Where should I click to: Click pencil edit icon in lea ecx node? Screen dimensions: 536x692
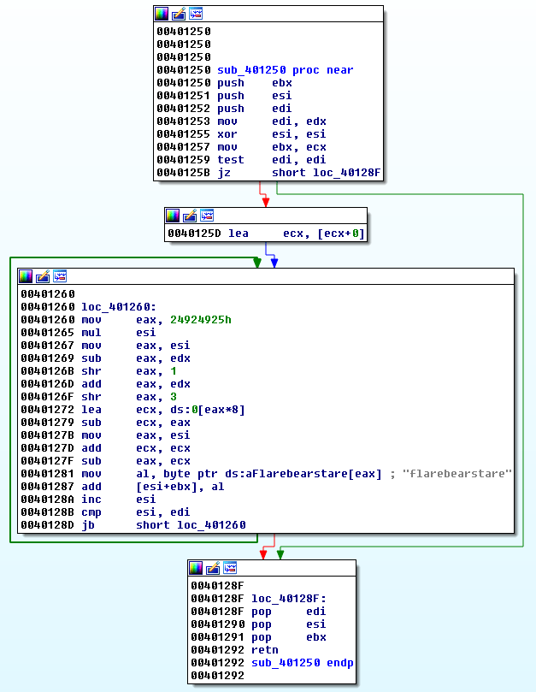190,216
